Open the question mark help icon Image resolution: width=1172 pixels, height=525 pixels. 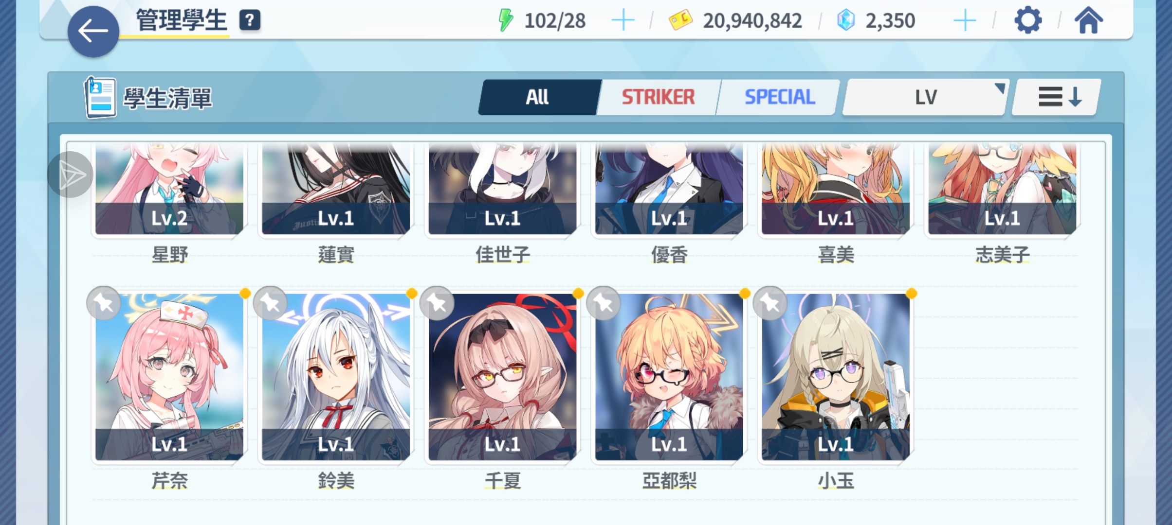[x=250, y=20]
